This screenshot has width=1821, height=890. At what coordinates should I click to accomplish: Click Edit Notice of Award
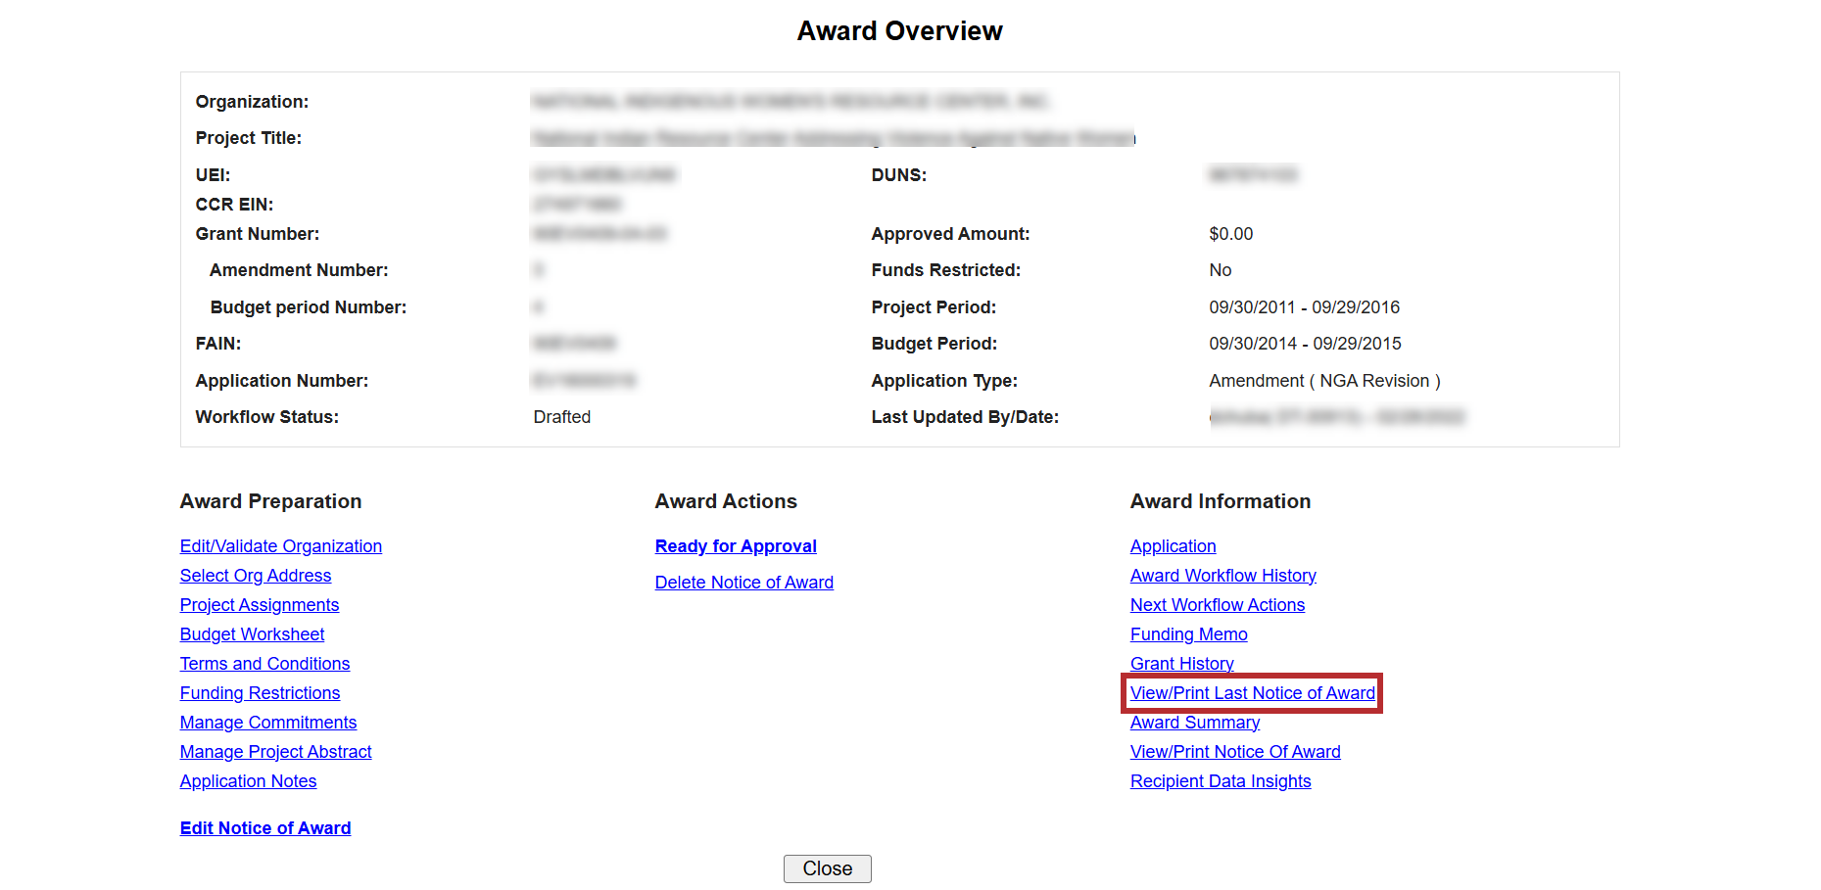pyautogui.click(x=264, y=828)
